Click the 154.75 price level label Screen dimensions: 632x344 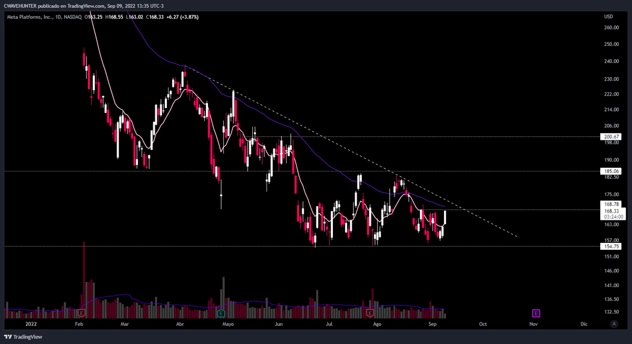coord(611,246)
